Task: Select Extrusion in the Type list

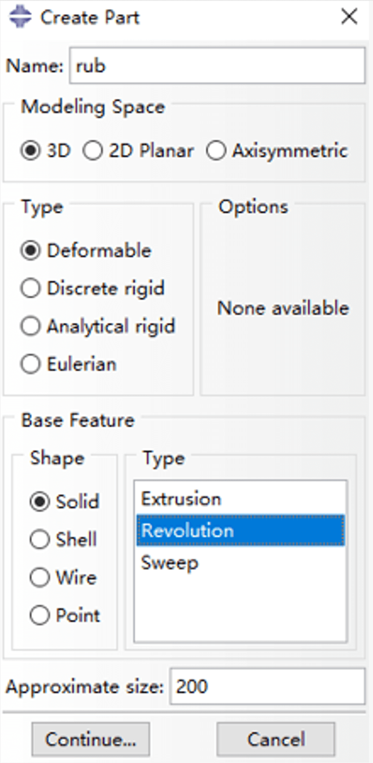Action: coord(181,499)
